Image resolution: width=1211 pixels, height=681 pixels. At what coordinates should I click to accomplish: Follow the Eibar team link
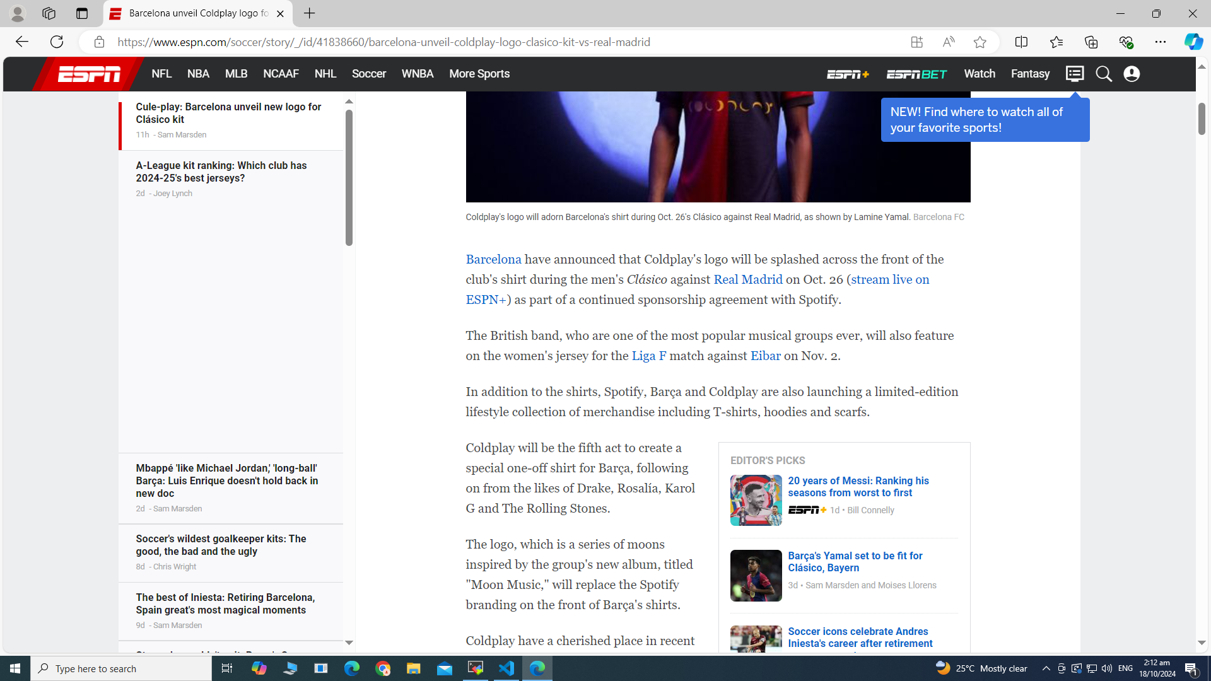pos(766,356)
